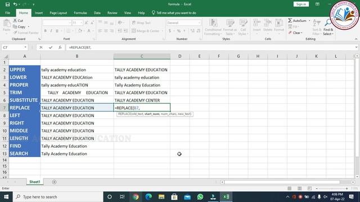Click the Format Painter

click(26, 33)
